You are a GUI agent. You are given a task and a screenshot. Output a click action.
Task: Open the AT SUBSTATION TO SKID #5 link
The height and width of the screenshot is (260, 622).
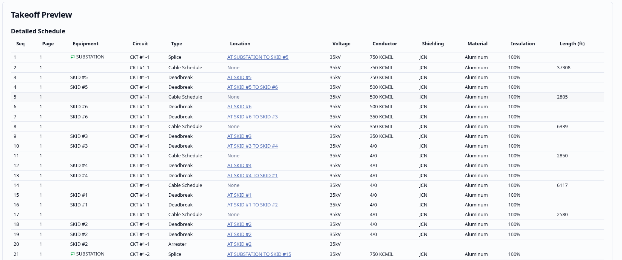pos(258,57)
